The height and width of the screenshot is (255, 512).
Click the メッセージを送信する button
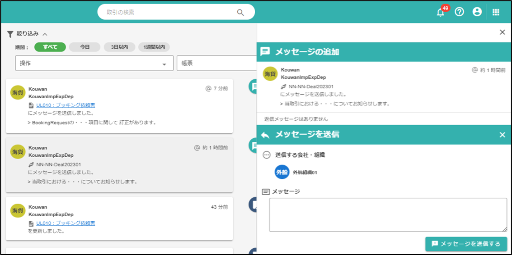click(x=466, y=244)
